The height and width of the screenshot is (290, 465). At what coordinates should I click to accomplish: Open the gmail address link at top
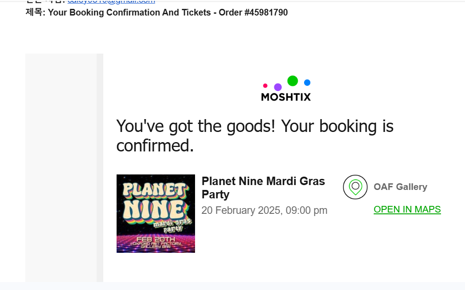(111, 1)
